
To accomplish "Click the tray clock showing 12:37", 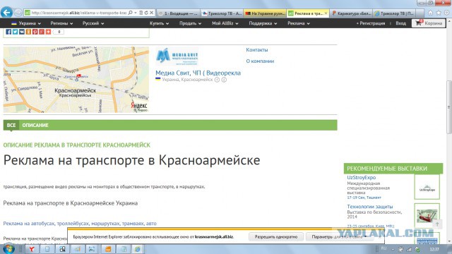I will point(434,249).
